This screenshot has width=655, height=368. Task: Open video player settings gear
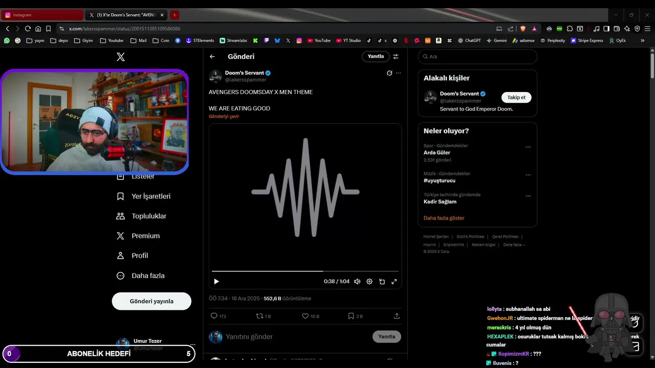click(369, 282)
